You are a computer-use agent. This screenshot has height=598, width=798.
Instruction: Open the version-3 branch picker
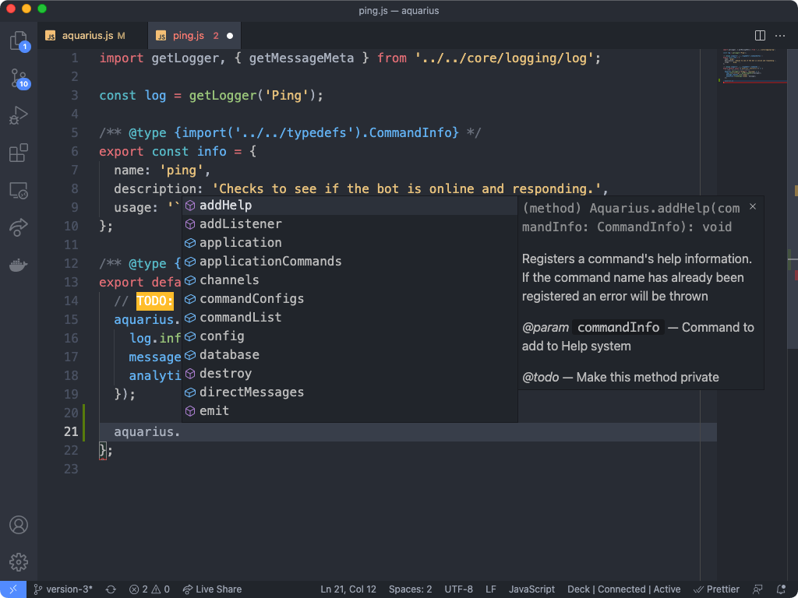[62, 589]
